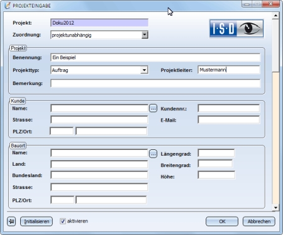Open the Zuordnung dropdown
The image size is (283, 235).
pyautogui.click(x=145, y=35)
